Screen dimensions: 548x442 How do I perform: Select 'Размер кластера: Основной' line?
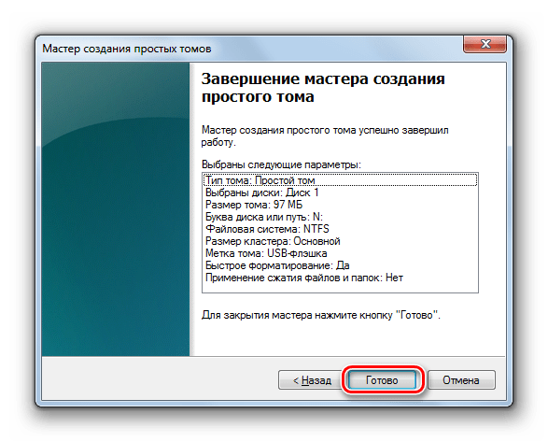[273, 241]
